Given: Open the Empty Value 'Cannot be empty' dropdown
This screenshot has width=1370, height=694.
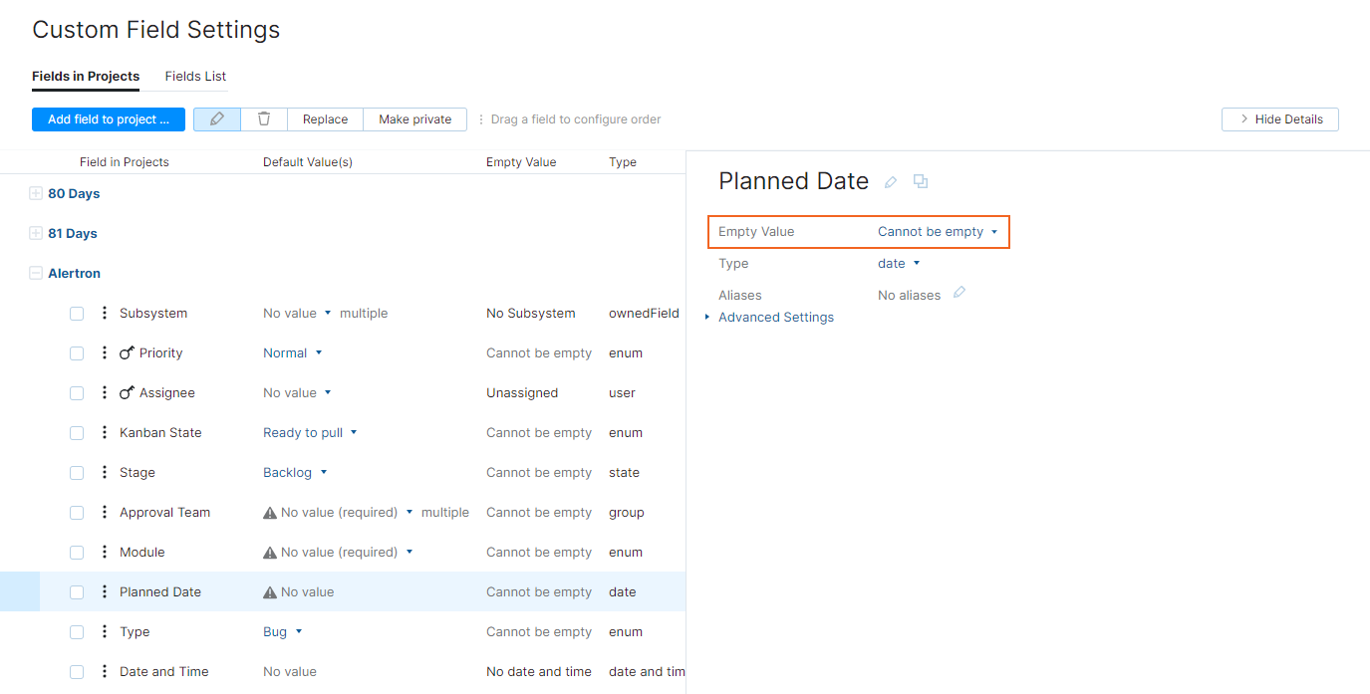Looking at the screenshot, I should [938, 232].
